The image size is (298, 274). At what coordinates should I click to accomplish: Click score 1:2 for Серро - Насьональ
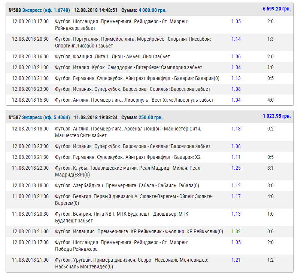[270, 260]
